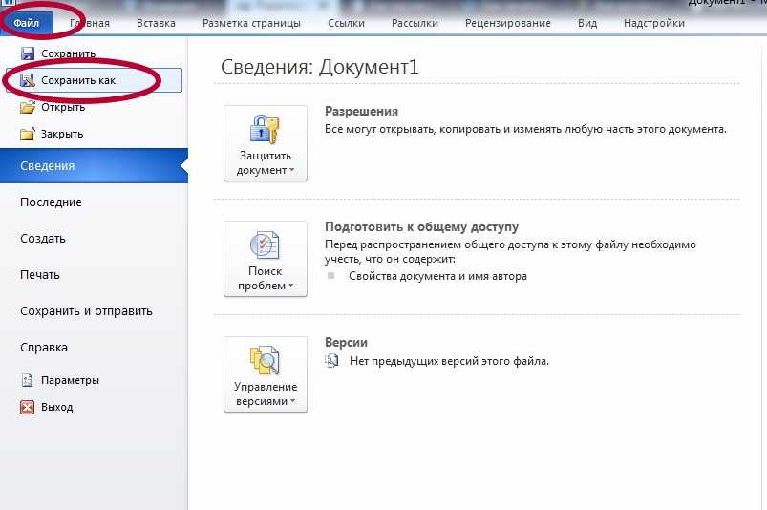Viewport: 767px width, 510px height.
Task: Click the Save floppy disk icon
Action: [28, 54]
